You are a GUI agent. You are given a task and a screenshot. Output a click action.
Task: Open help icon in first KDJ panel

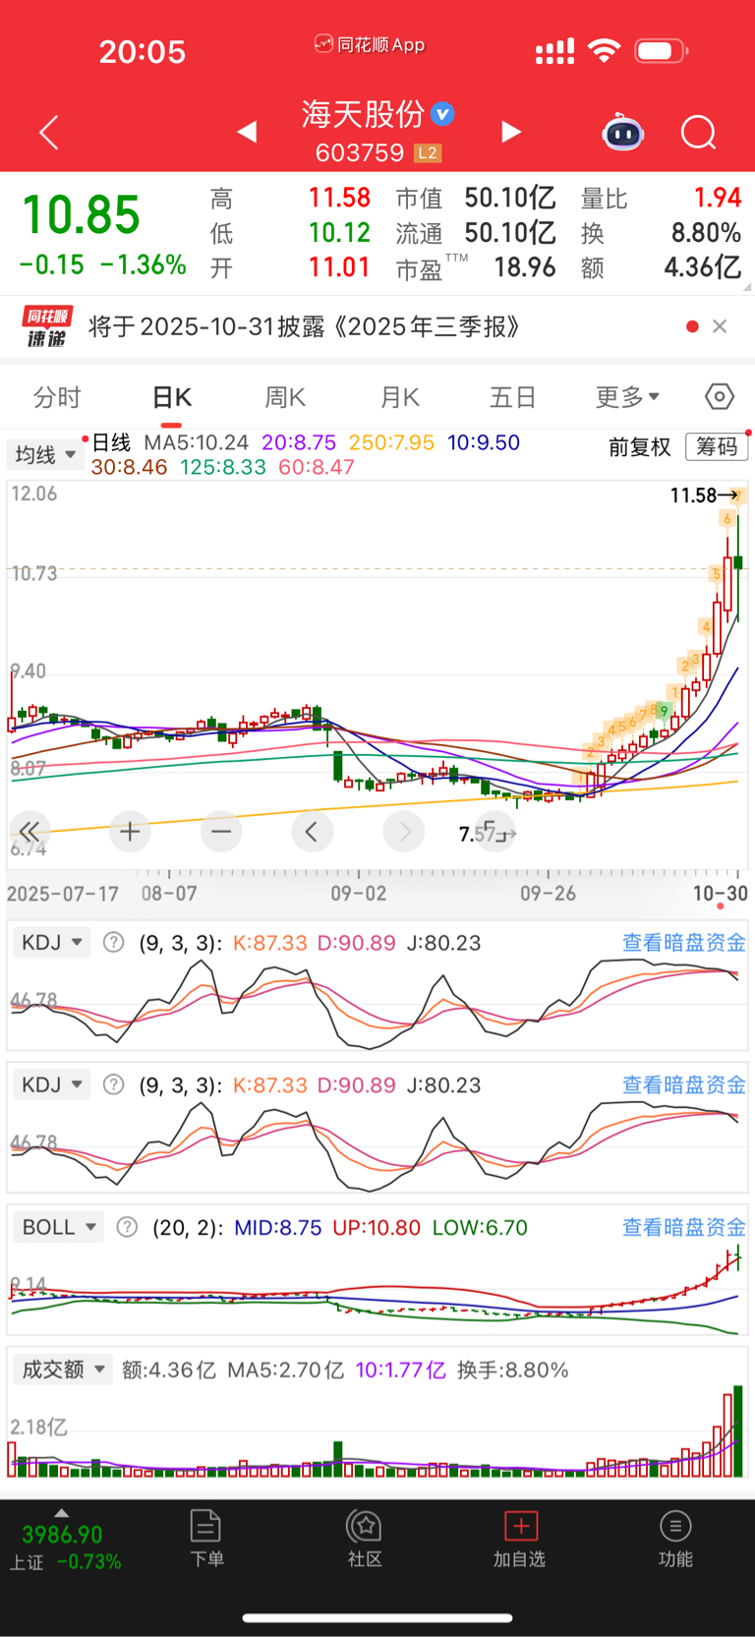click(x=114, y=942)
